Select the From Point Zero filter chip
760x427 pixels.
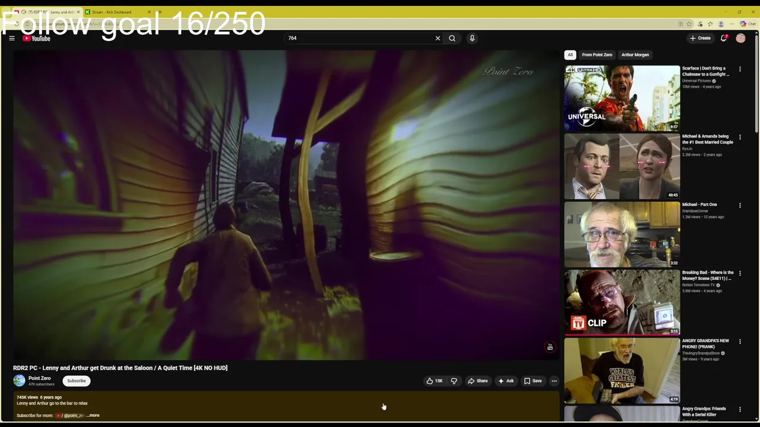597,55
